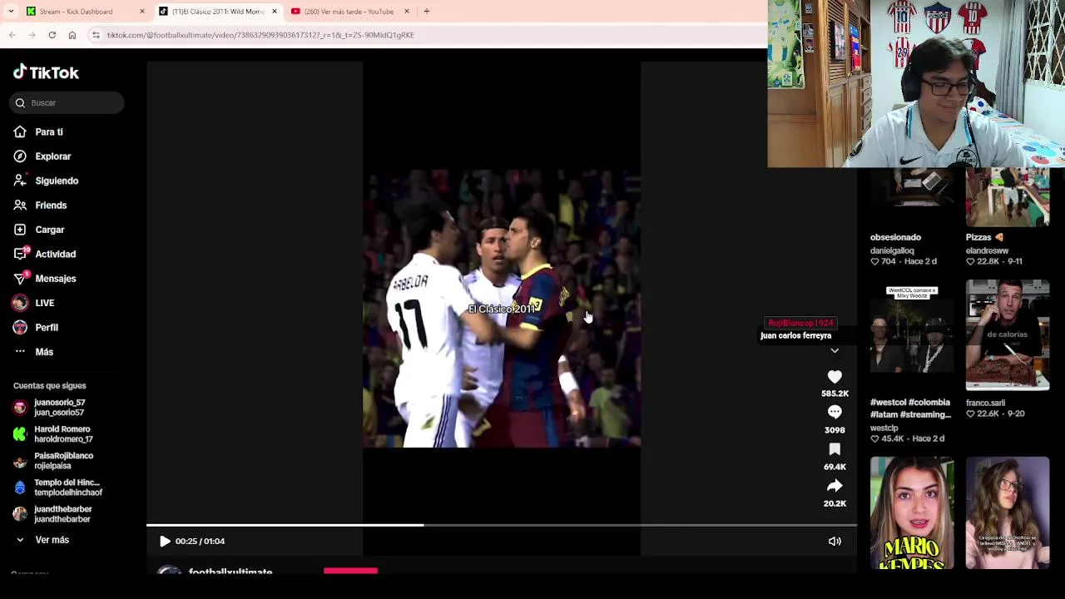Image resolution: width=1065 pixels, height=599 pixels.
Task: Close the El Clásico TikTok tab
Action: click(274, 12)
